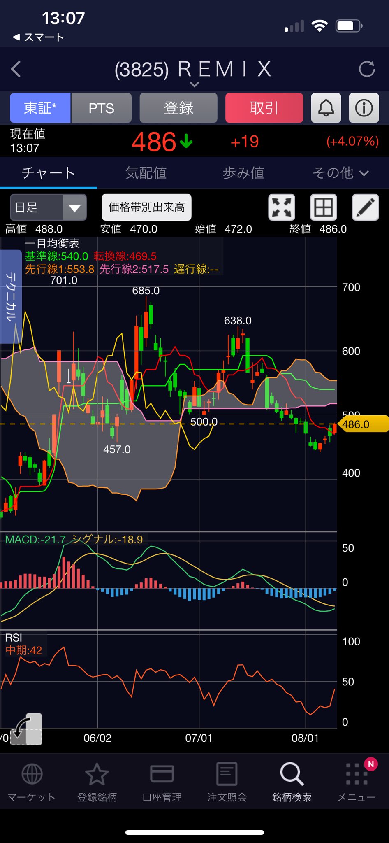Tap the 08/01 date axis label
Screen dimensions: 389x843
point(305,738)
